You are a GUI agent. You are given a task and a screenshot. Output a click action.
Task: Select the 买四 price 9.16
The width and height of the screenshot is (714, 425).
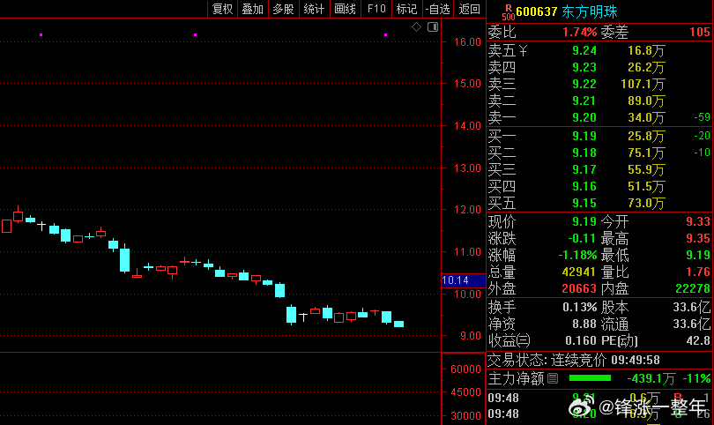pyautogui.click(x=584, y=186)
